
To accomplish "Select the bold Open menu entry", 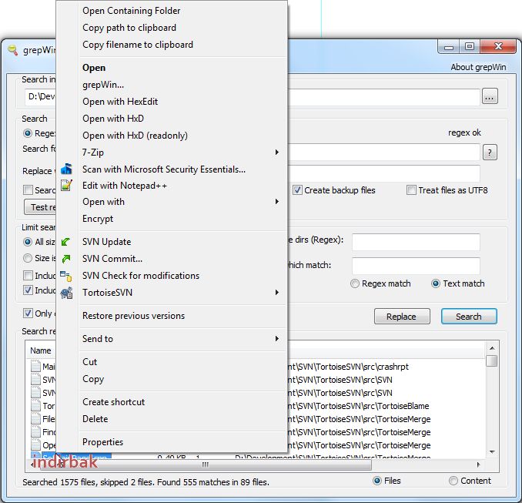I will point(94,68).
